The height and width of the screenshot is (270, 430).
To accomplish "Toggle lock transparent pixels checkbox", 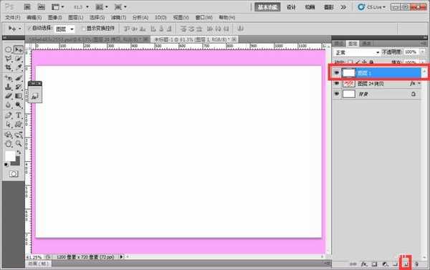I will 350,62.
